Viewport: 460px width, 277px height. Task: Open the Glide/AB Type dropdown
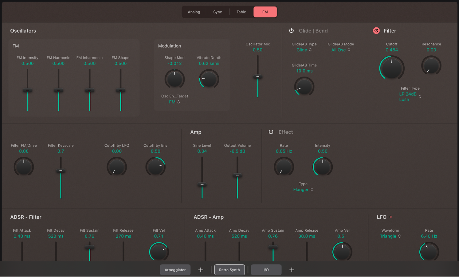(303, 50)
